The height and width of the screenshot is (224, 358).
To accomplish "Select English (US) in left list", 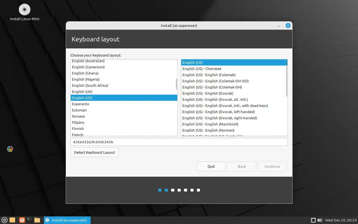I will point(124,98).
